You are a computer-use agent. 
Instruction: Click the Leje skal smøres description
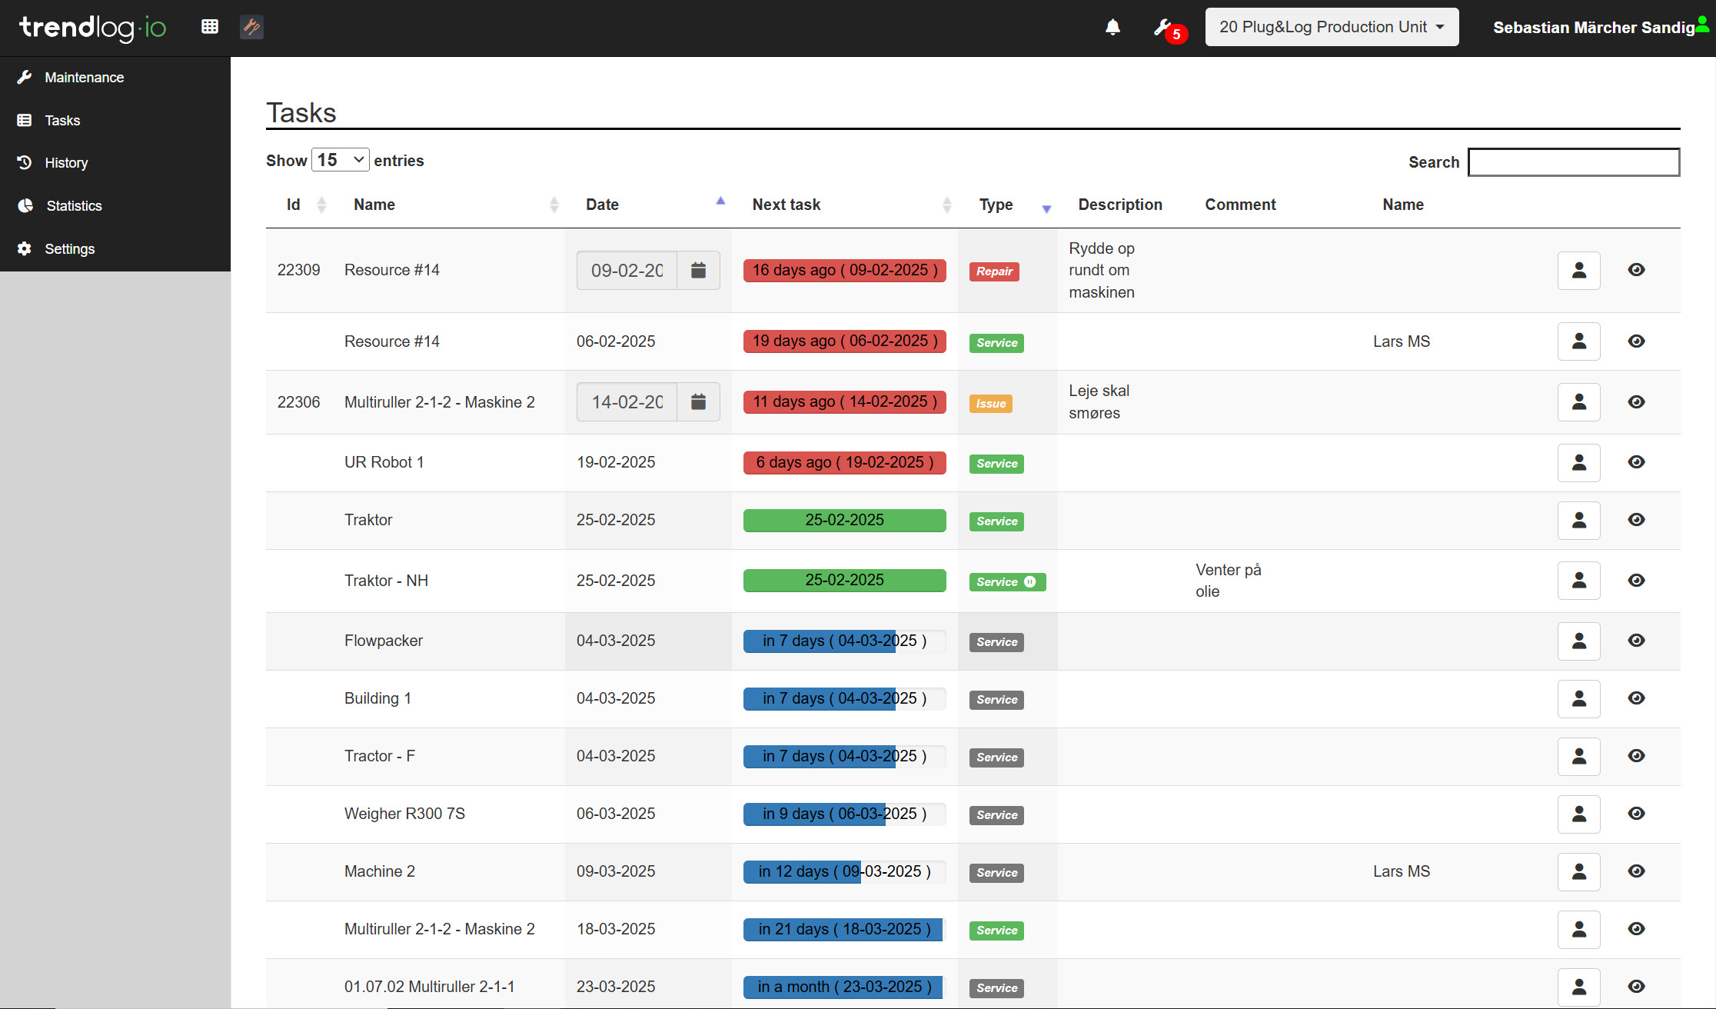(1099, 402)
